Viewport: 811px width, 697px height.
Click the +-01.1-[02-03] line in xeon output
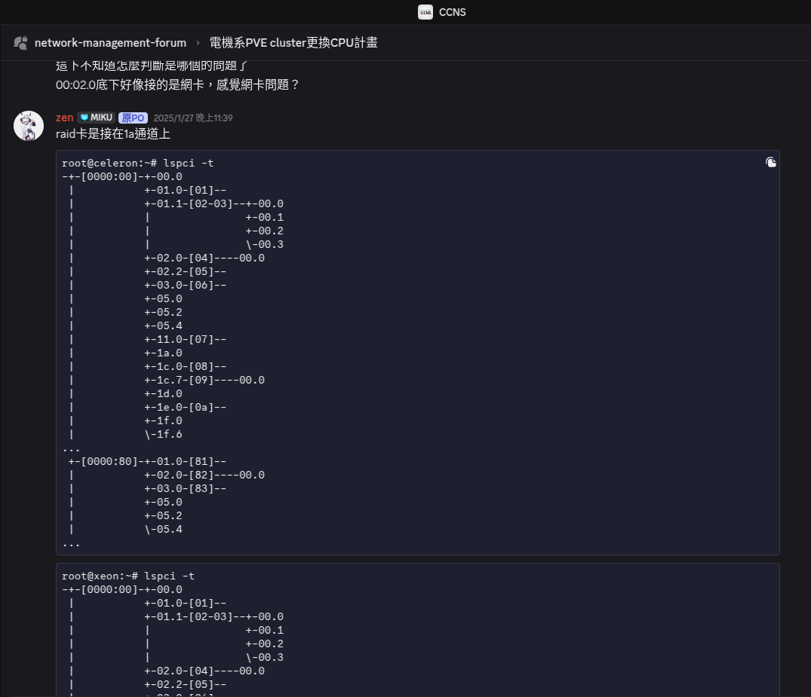point(214,616)
